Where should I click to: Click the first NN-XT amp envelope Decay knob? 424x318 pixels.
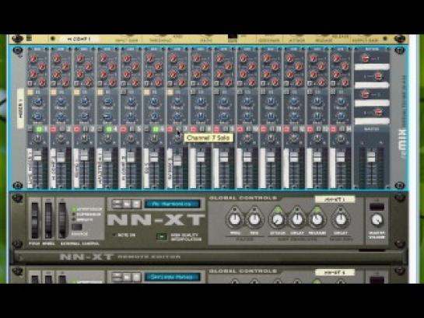[297, 220]
